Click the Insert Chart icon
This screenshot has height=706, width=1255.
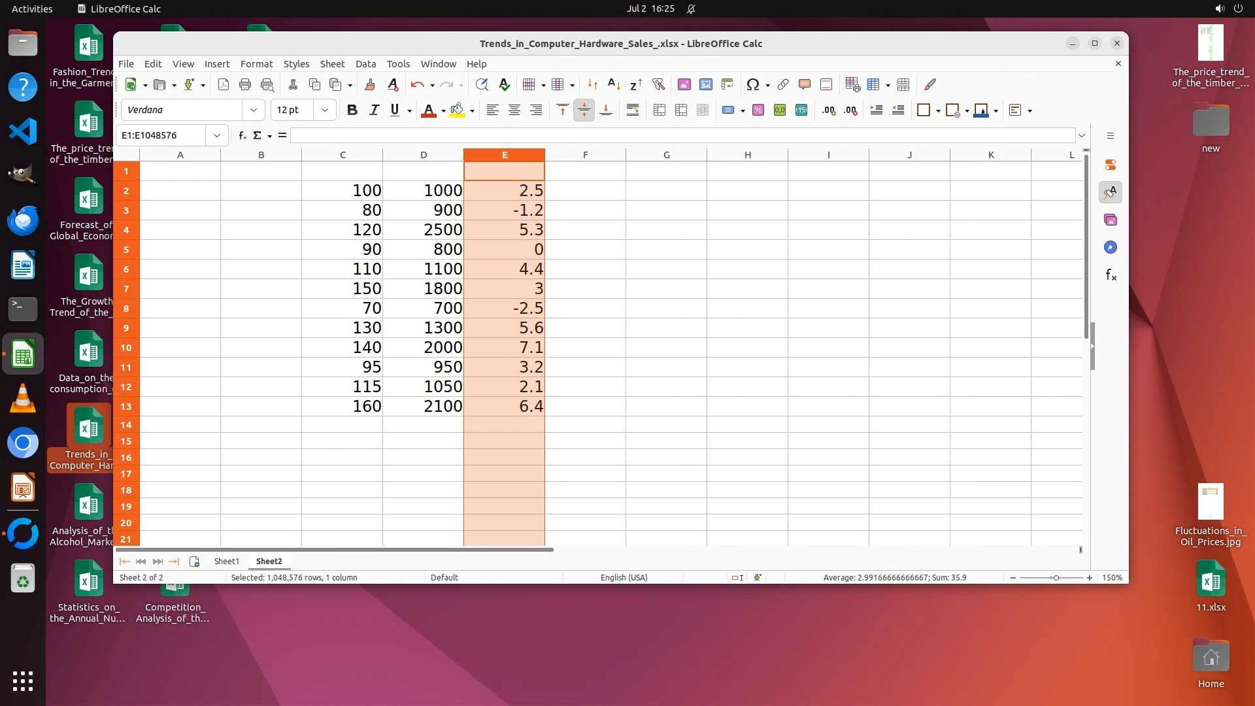[x=705, y=84]
